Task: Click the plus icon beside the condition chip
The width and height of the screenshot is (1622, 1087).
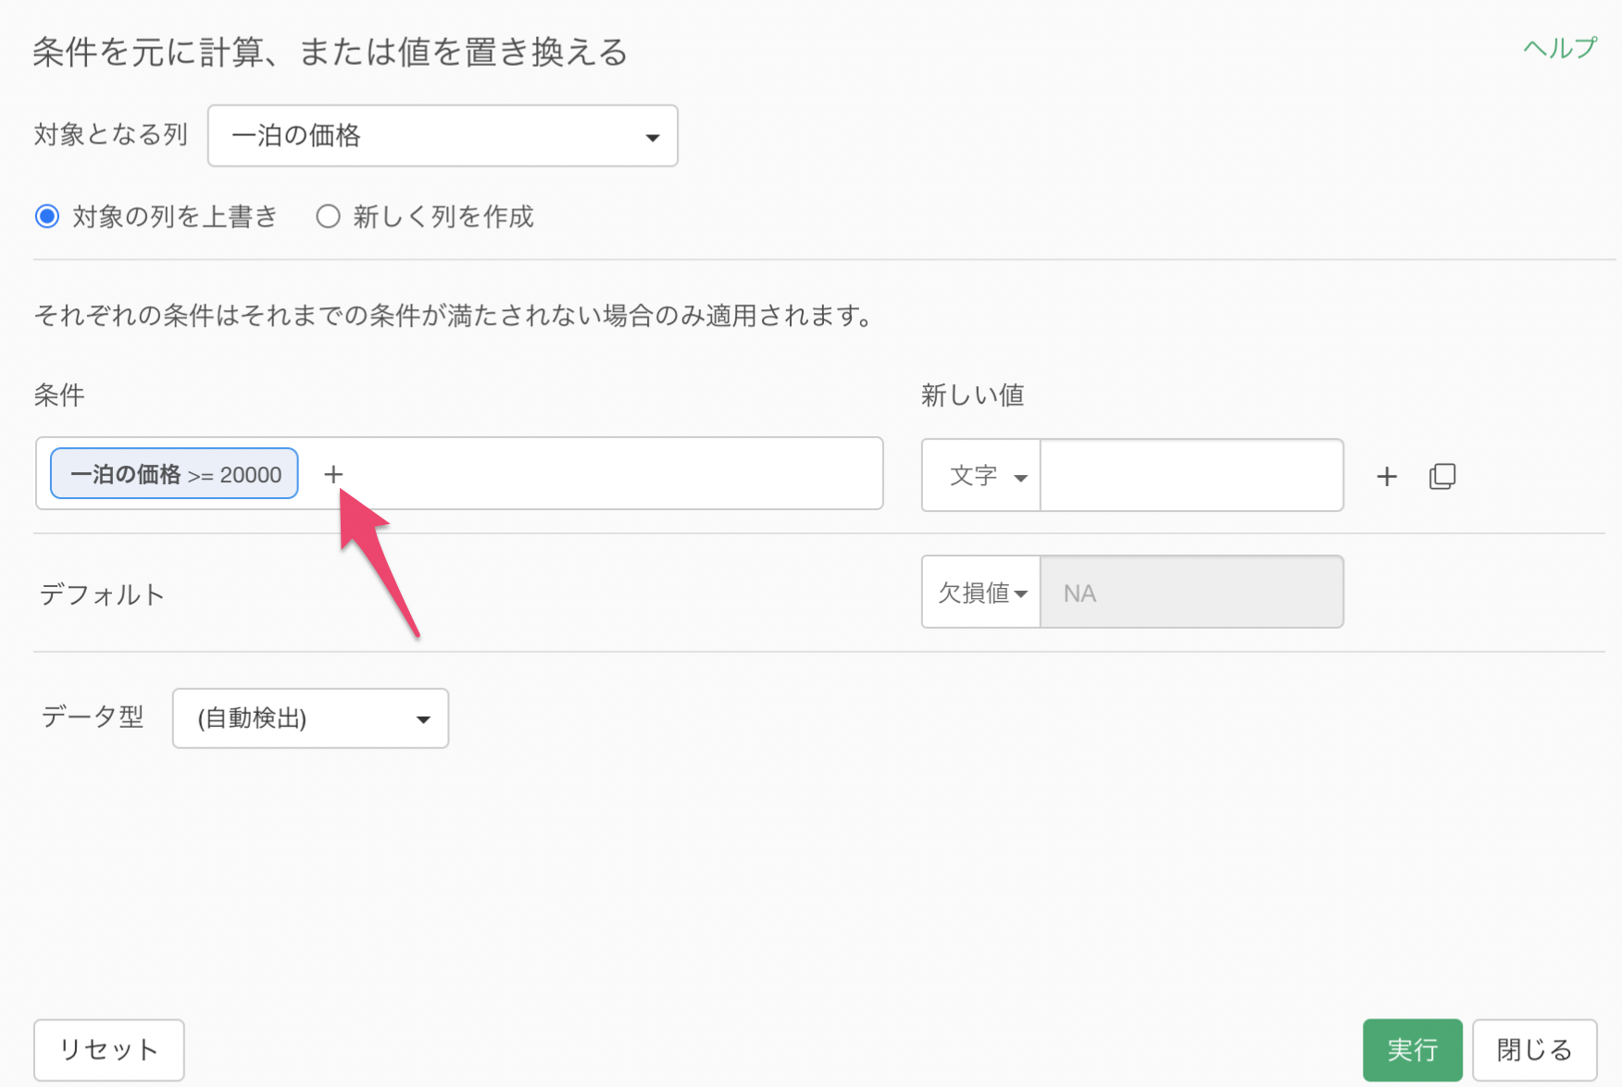Action: (333, 474)
